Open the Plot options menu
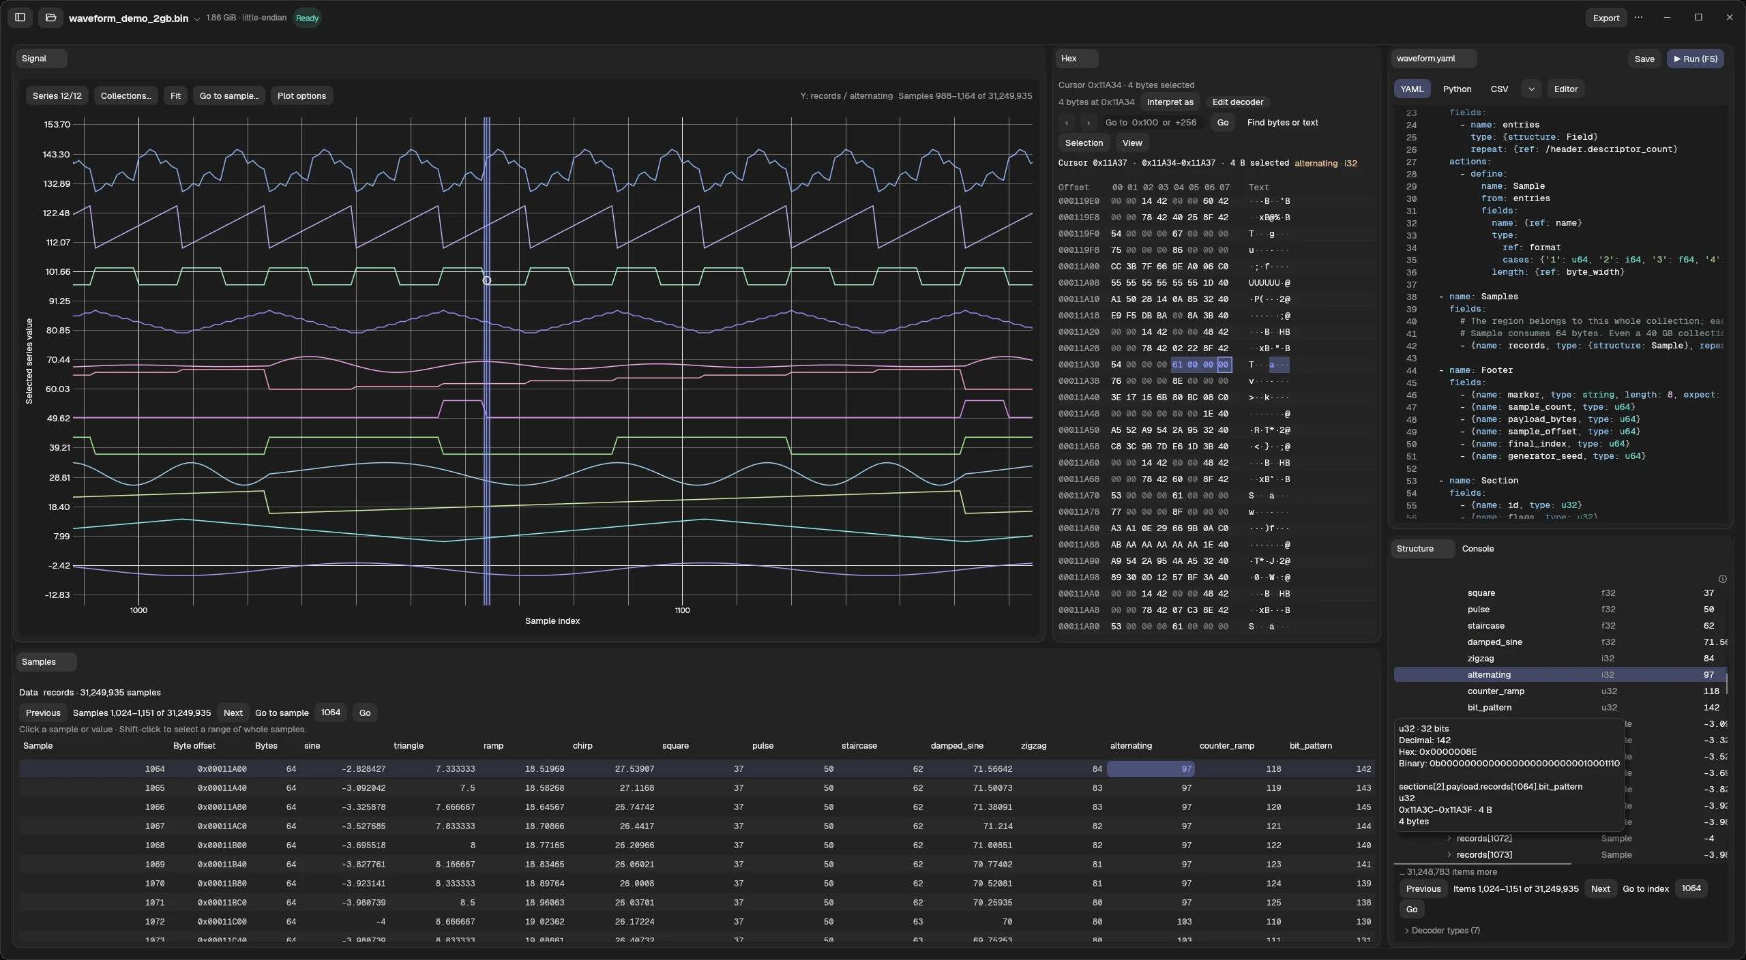The height and width of the screenshot is (960, 1746). click(301, 95)
